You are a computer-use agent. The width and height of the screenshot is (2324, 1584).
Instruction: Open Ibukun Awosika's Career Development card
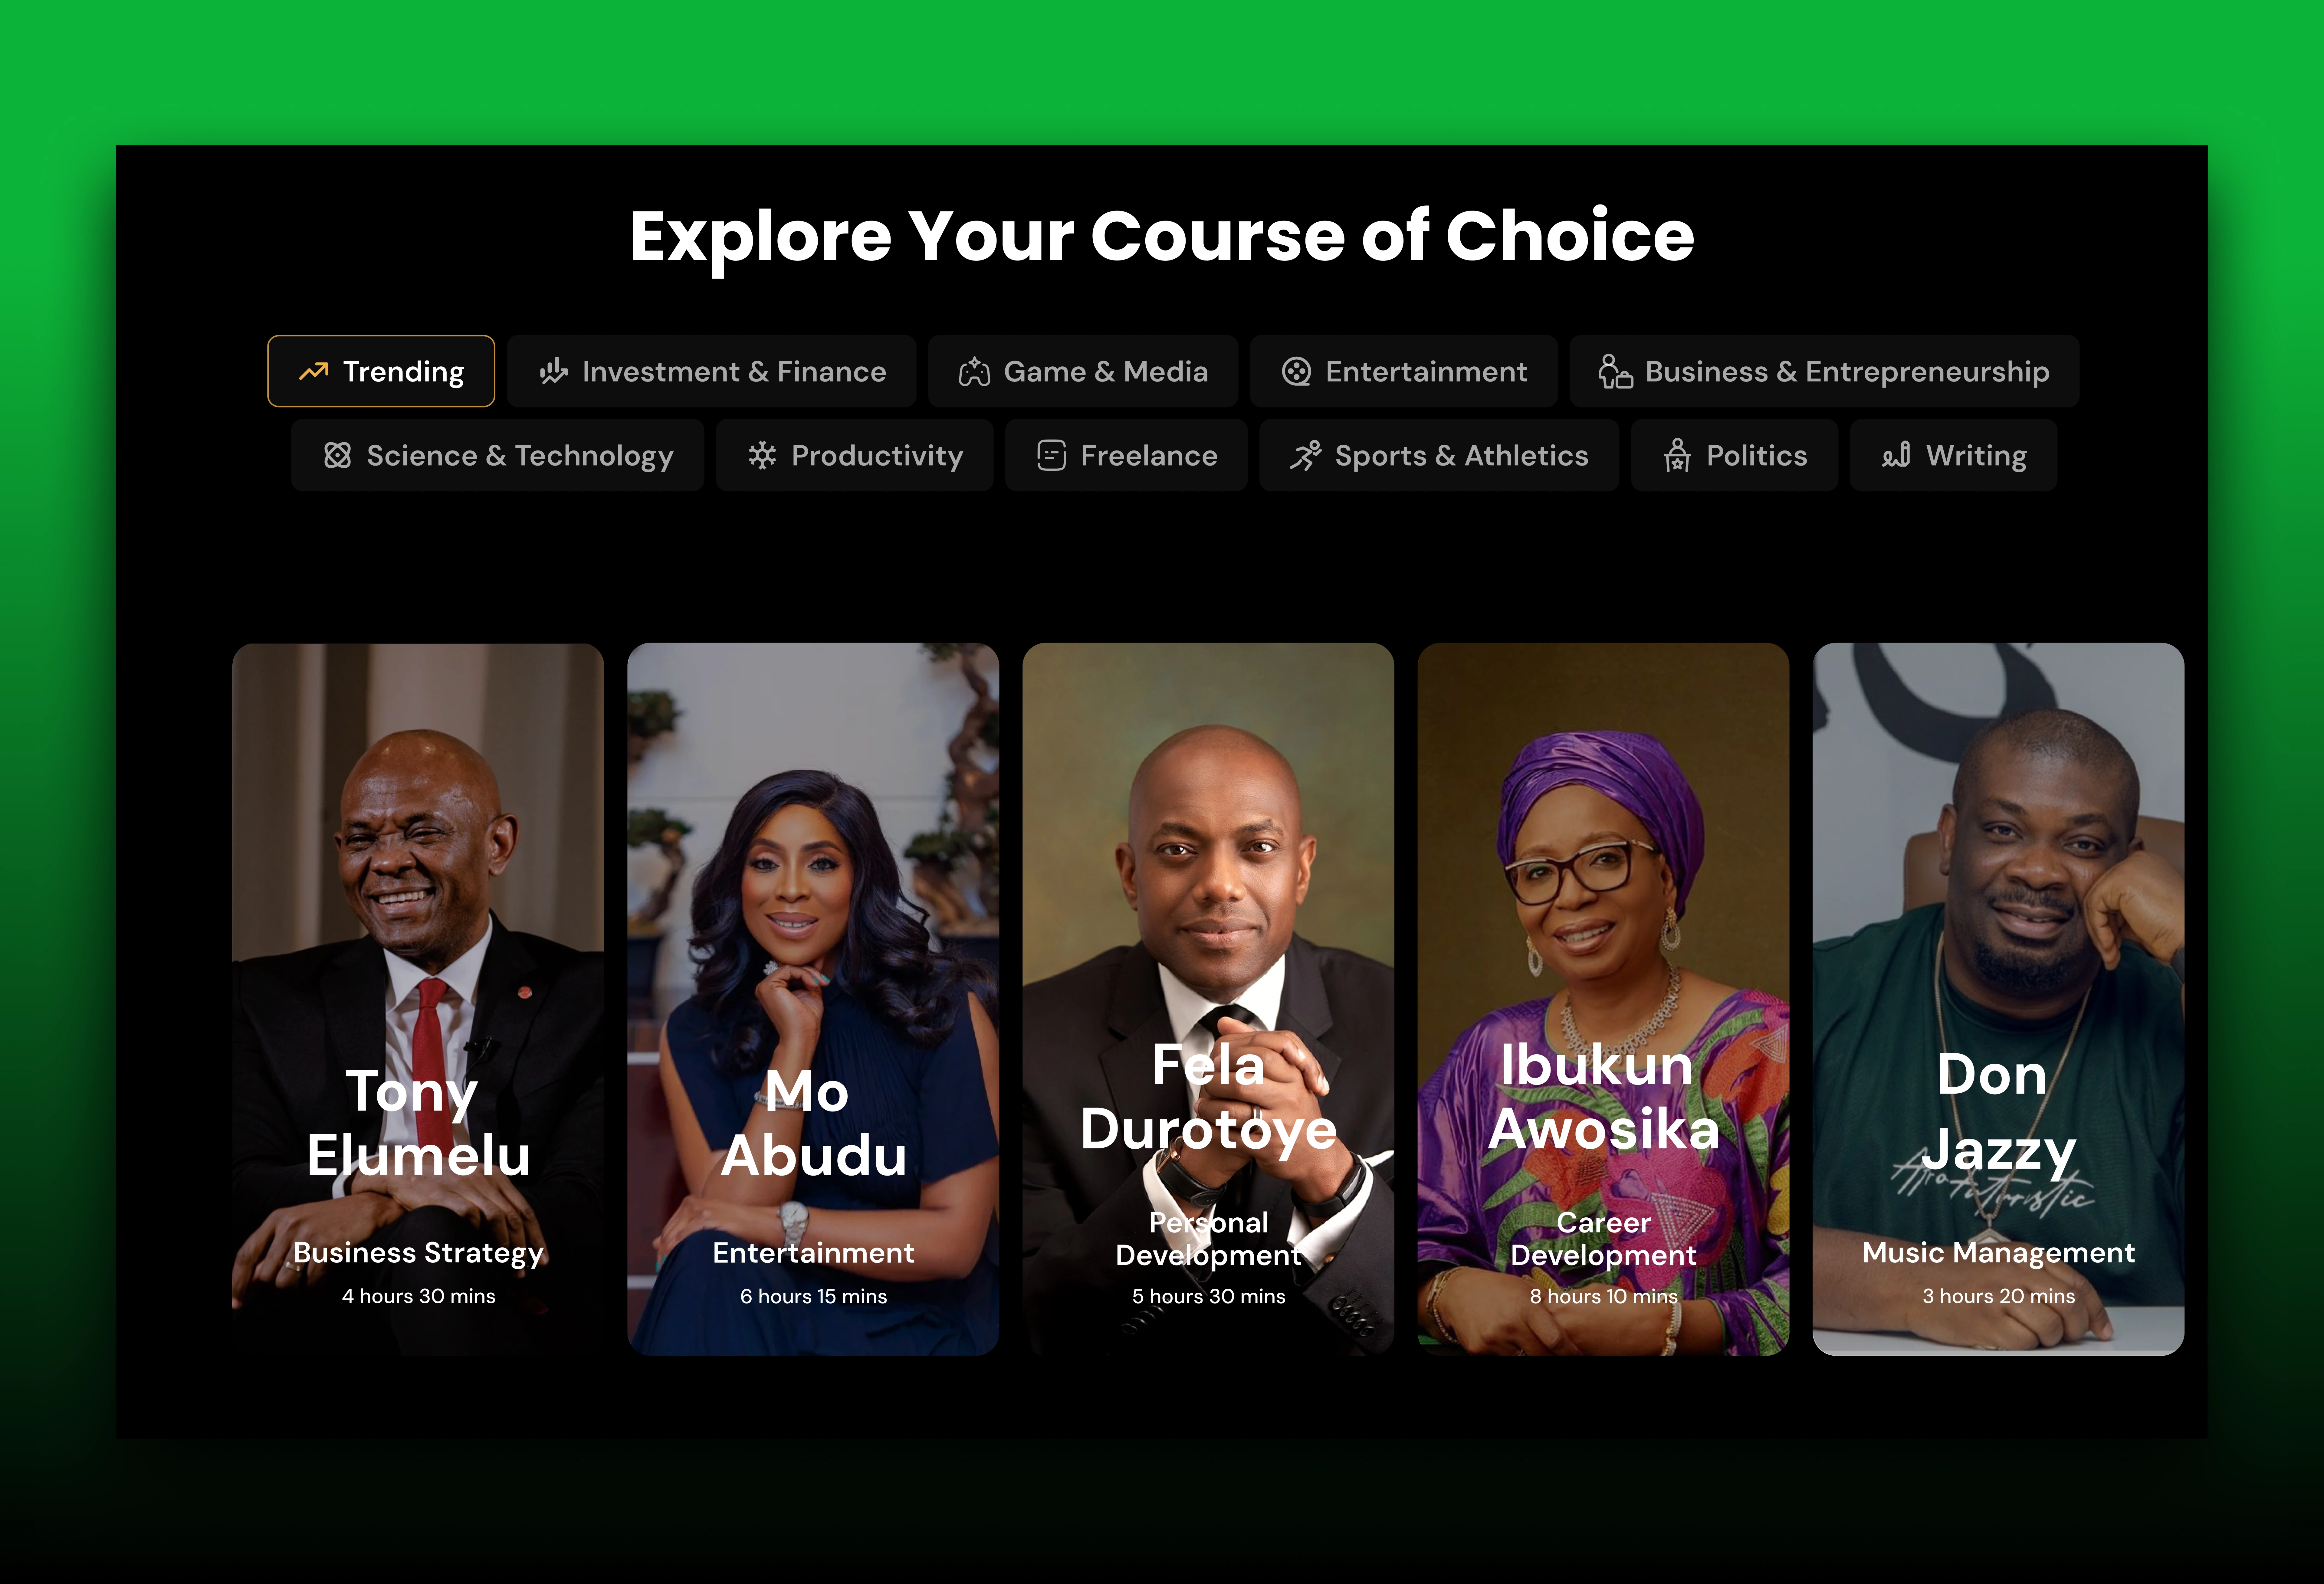tap(1603, 999)
